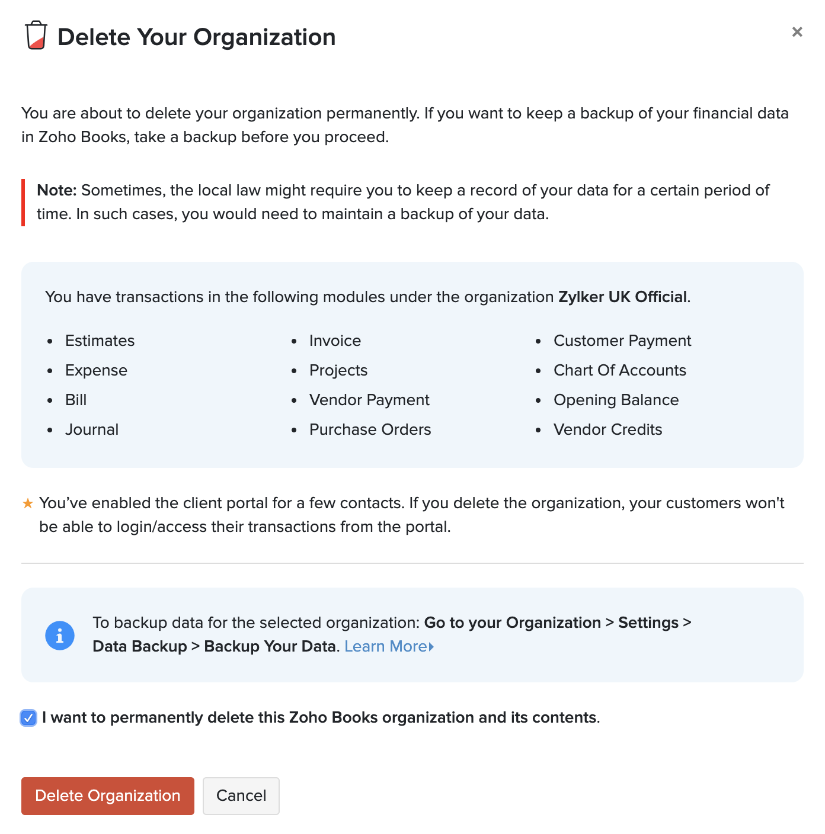
Task: Click the arrow next to Learn More
Action: [431, 647]
